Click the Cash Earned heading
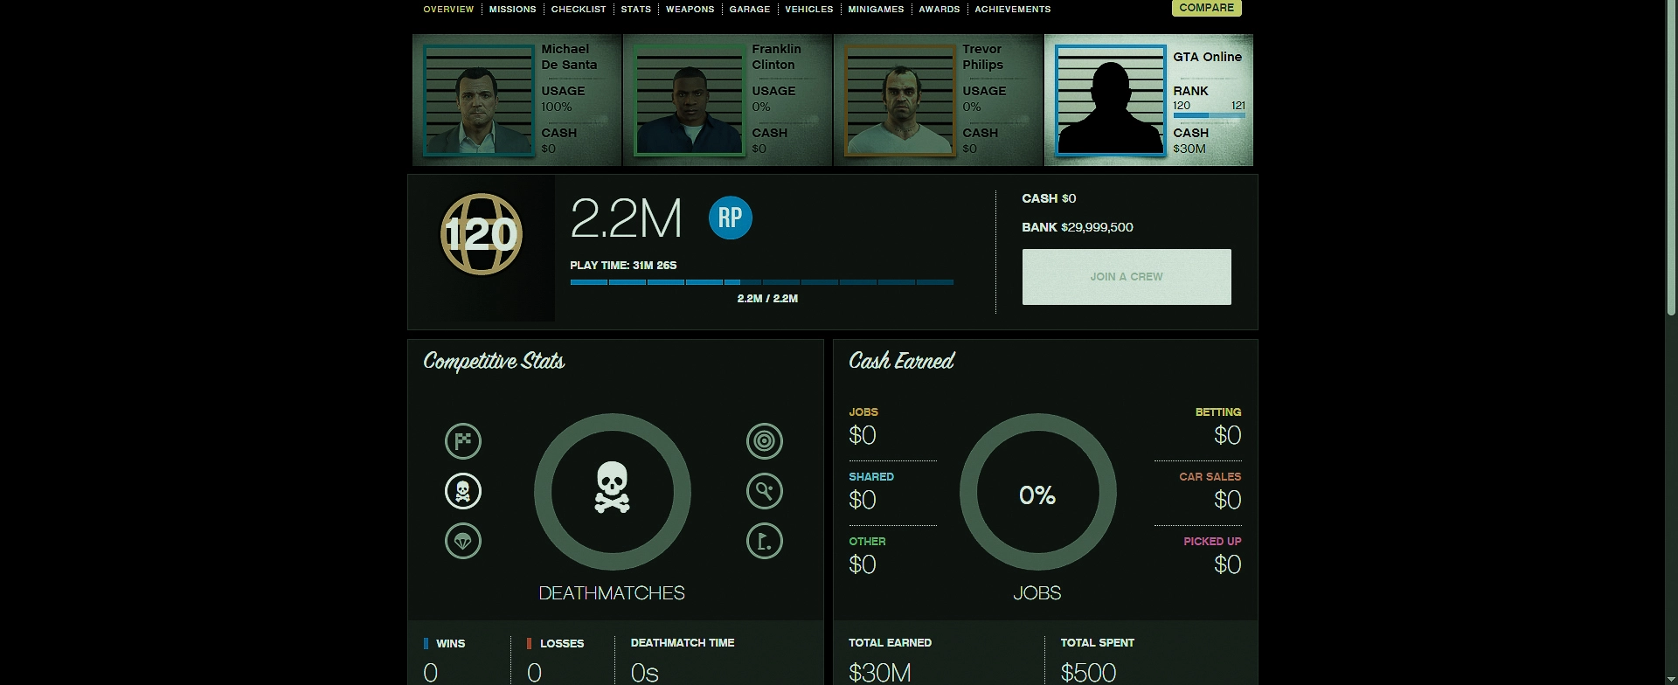The image size is (1678, 685). click(x=902, y=361)
